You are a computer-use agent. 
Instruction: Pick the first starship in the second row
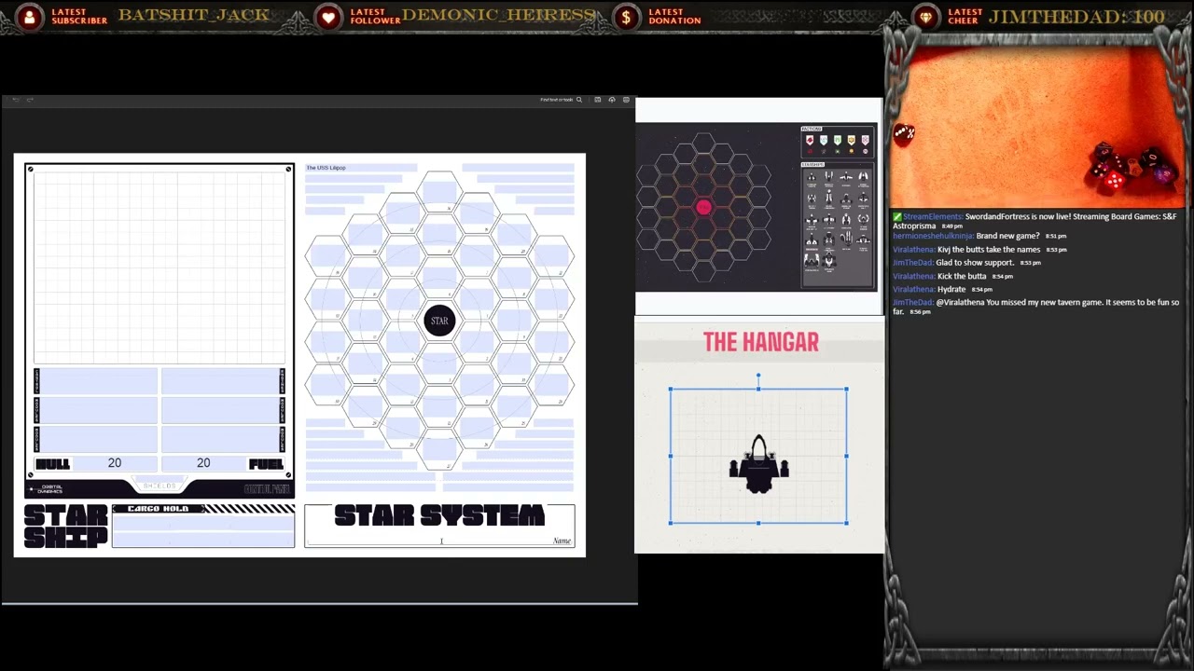[x=812, y=198]
